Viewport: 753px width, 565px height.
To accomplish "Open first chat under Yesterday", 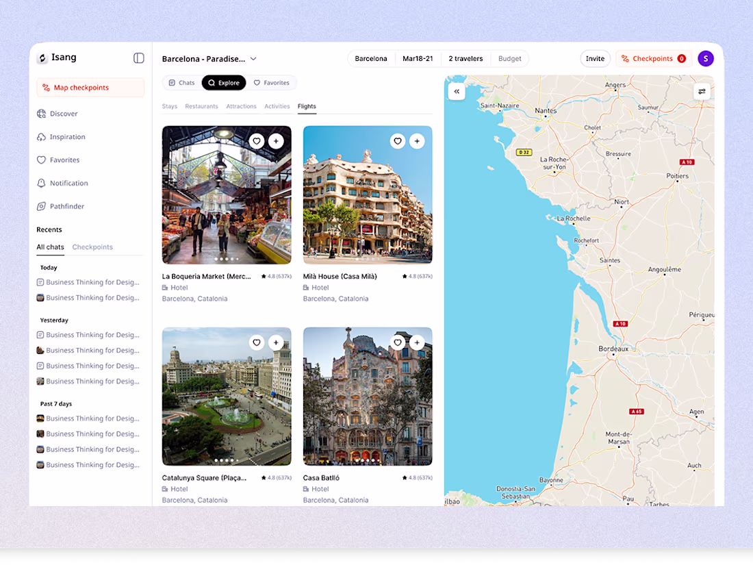I will click(x=88, y=335).
